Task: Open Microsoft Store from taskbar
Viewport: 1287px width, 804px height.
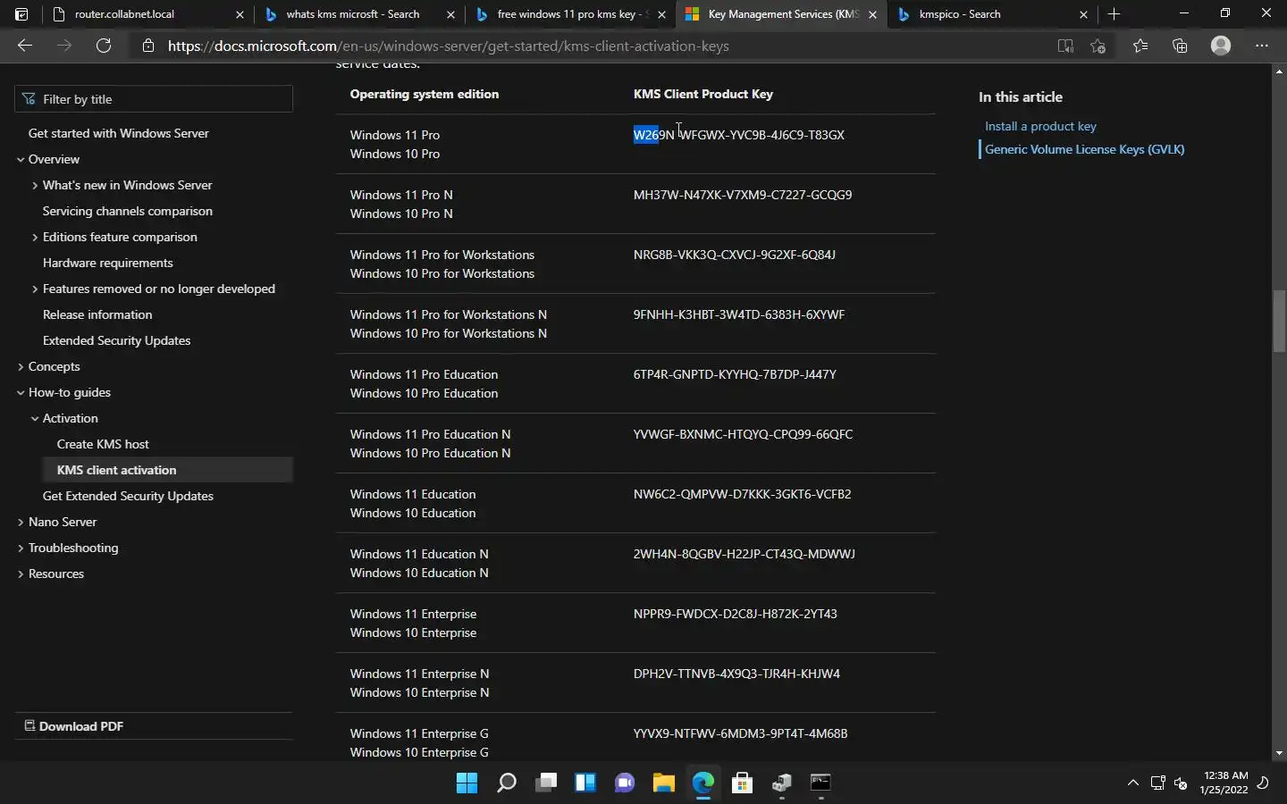Action: tap(742, 783)
